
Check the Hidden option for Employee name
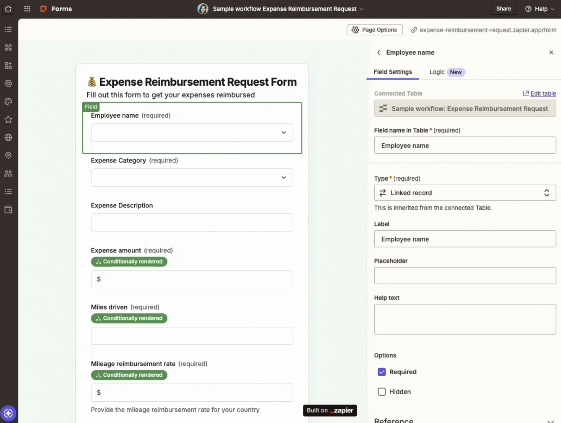coord(382,391)
